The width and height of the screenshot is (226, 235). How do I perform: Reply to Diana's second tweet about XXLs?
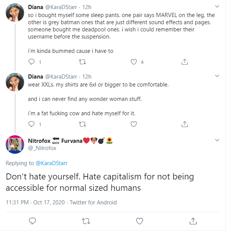pos(31,124)
